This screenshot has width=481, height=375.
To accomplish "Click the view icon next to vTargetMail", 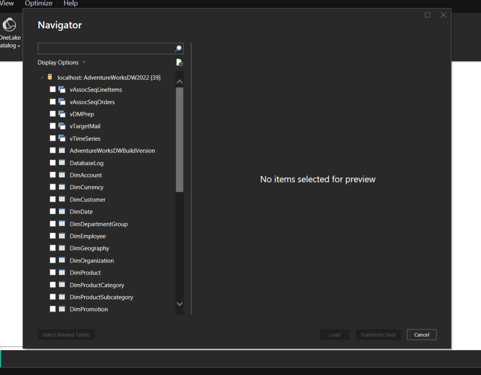I will 62,126.
